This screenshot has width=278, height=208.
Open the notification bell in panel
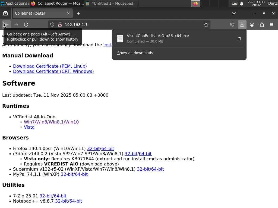241,4
